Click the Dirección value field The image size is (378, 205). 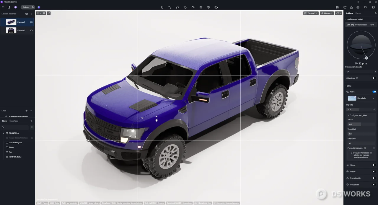coord(361,143)
